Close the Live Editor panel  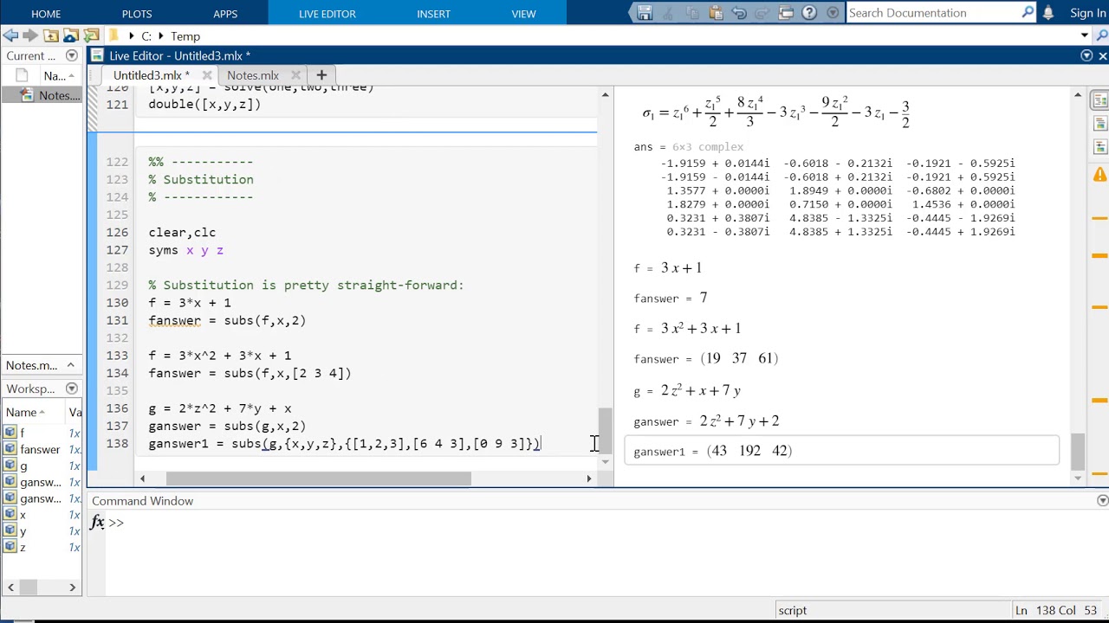pos(1102,55)
